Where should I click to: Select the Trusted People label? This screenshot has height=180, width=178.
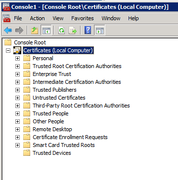[x=50, y=113]
